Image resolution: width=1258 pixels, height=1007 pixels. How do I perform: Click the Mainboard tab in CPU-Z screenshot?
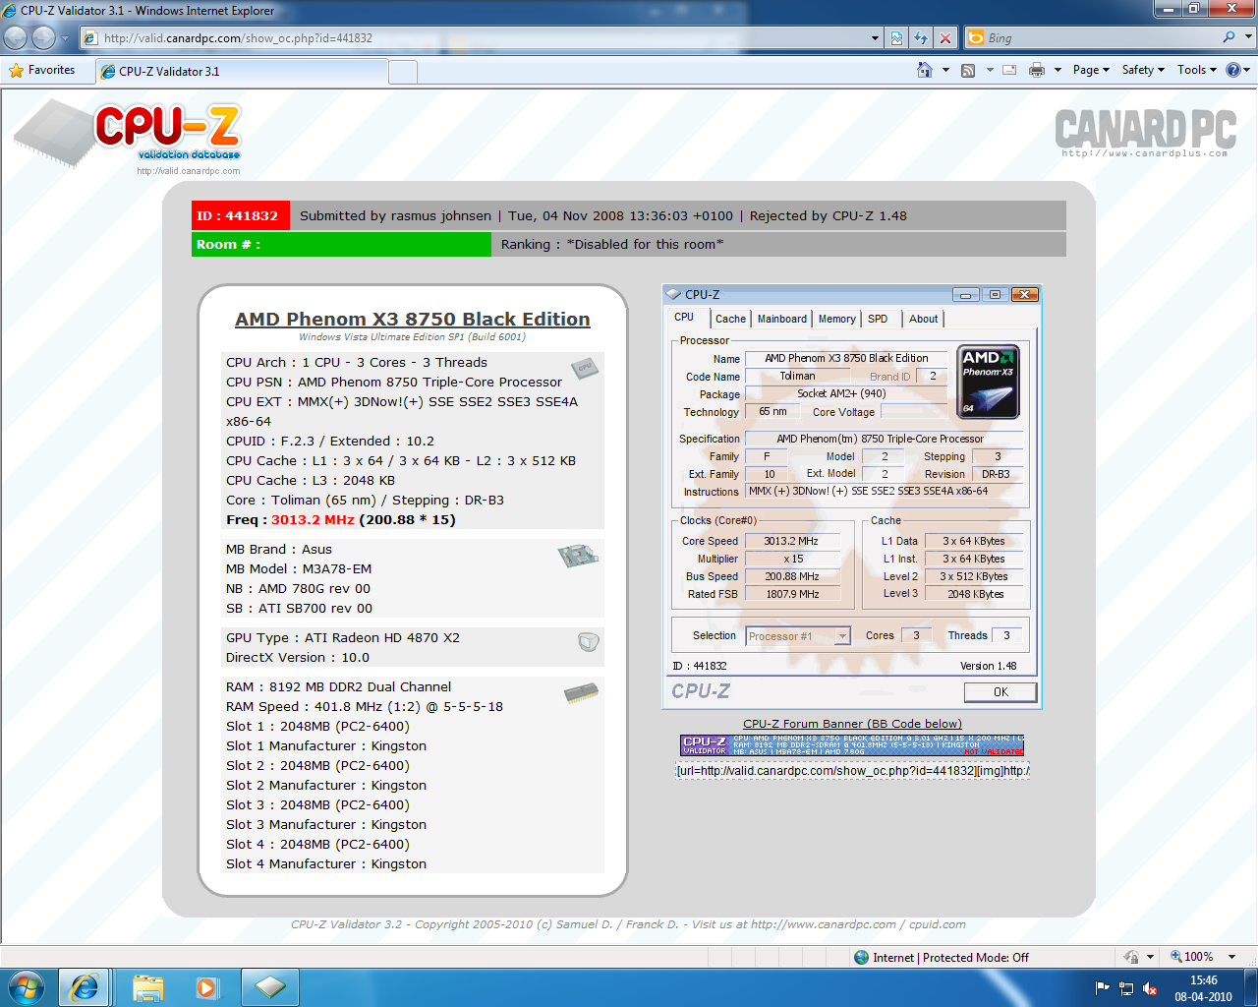click(782, 319)
